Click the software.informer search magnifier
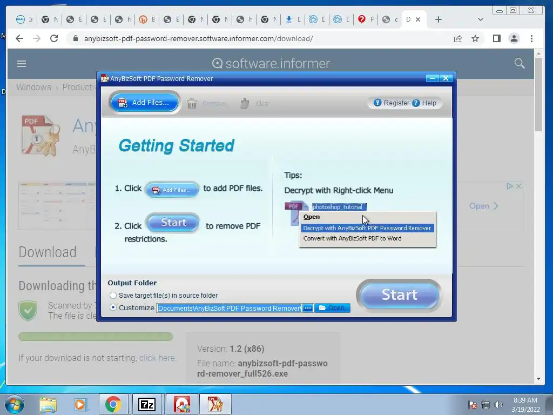Screen dimensions: 553x415 (x=519, y=64)
